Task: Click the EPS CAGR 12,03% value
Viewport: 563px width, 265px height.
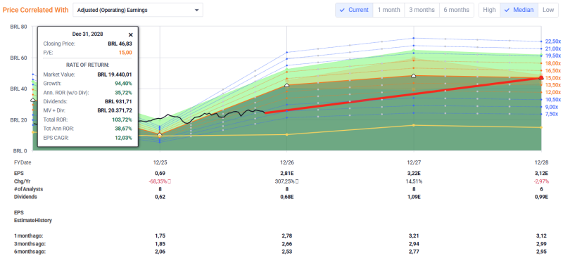Action: coord(124,138)
